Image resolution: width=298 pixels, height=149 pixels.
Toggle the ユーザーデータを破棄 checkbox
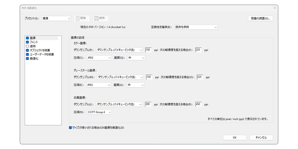click(27, 54)
